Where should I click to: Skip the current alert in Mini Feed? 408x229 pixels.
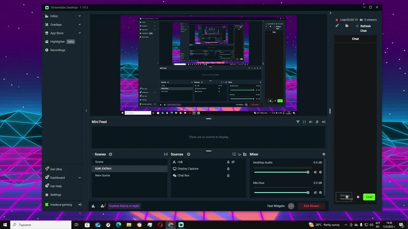coord(311,122)
